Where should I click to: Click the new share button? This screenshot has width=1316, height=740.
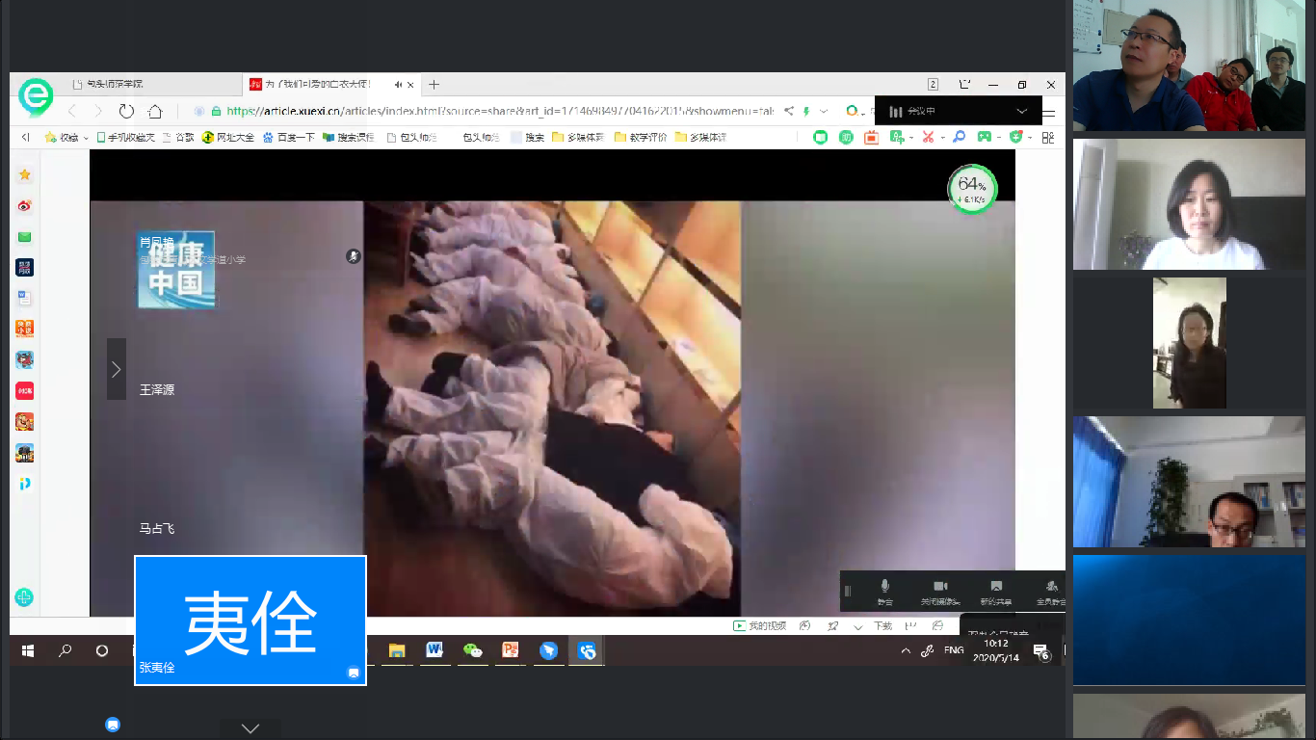click(x=996, y=591)
